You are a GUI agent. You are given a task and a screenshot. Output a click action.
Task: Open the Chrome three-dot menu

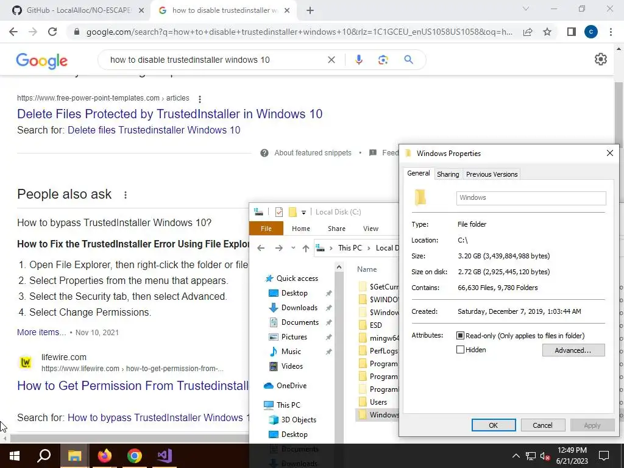(611, 32)
